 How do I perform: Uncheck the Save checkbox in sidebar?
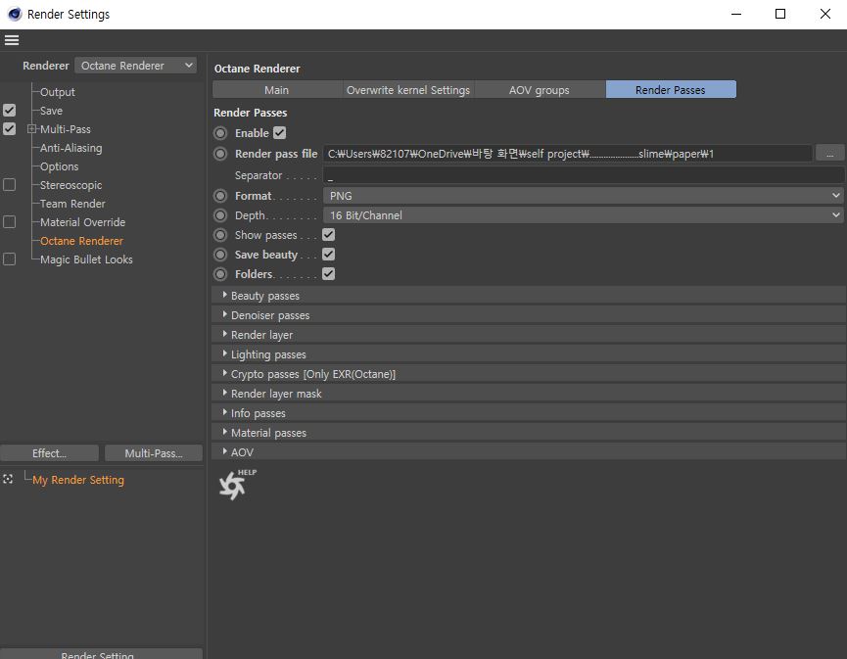point(9,111)
